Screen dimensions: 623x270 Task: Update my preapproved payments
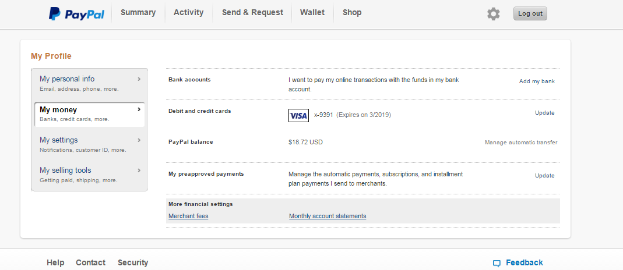pos(544,176)
